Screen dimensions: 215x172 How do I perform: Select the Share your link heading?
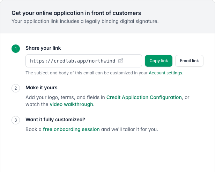[43, 48]
